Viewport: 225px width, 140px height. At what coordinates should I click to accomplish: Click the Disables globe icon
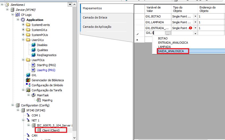click(x=33, y=45)
